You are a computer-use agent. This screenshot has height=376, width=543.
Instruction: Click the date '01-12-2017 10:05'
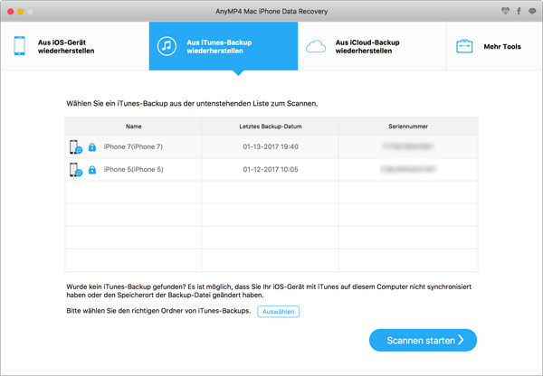271,170
